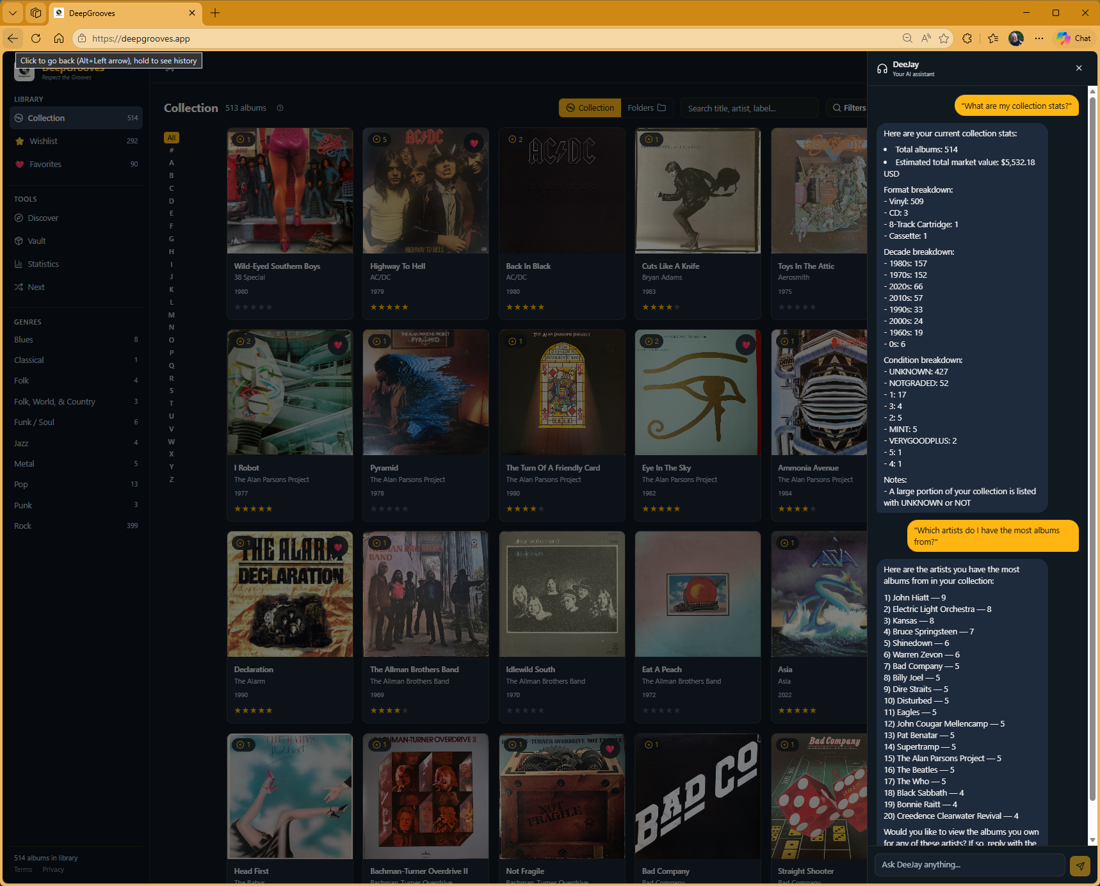
Task: Open Pyramid album cover
Action: point(426,392)
